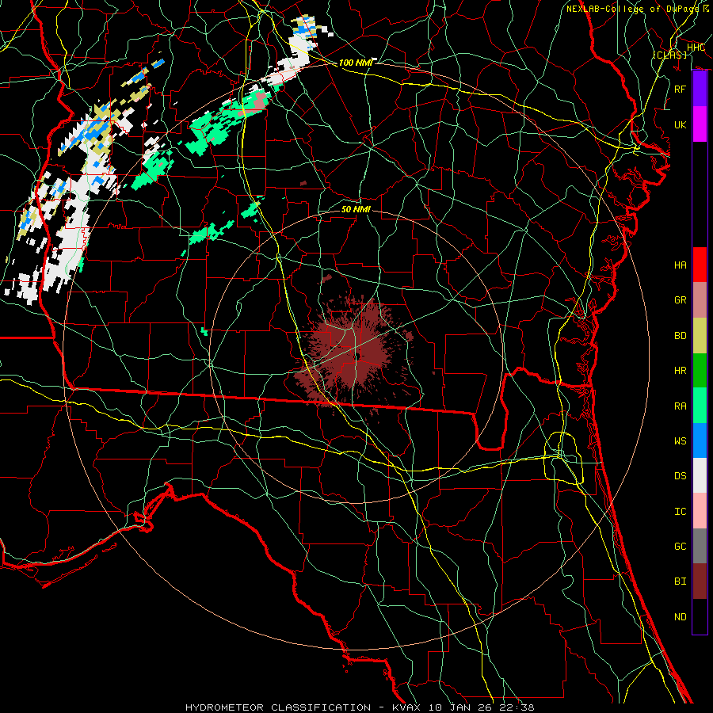Click the IC legend label
The width and height of the screenshot is (713, 713).
[681, 512]
